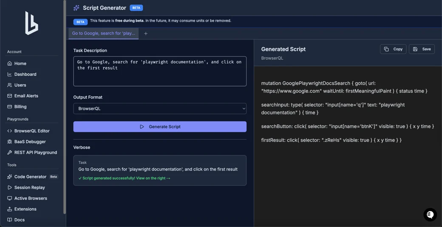
Task: Click the 'Verbose' section heading
Action: pyautogui.click(x=82, y=147)
